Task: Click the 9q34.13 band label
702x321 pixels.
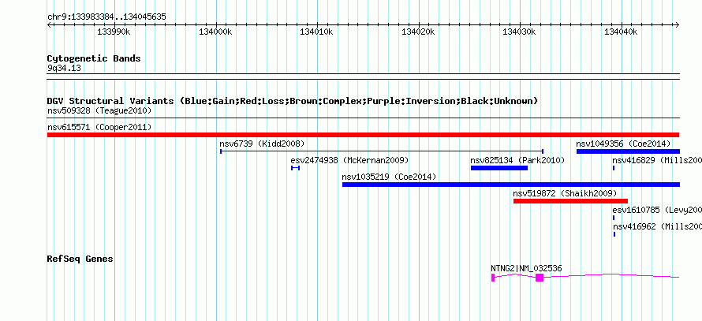Action: [64, 69]
